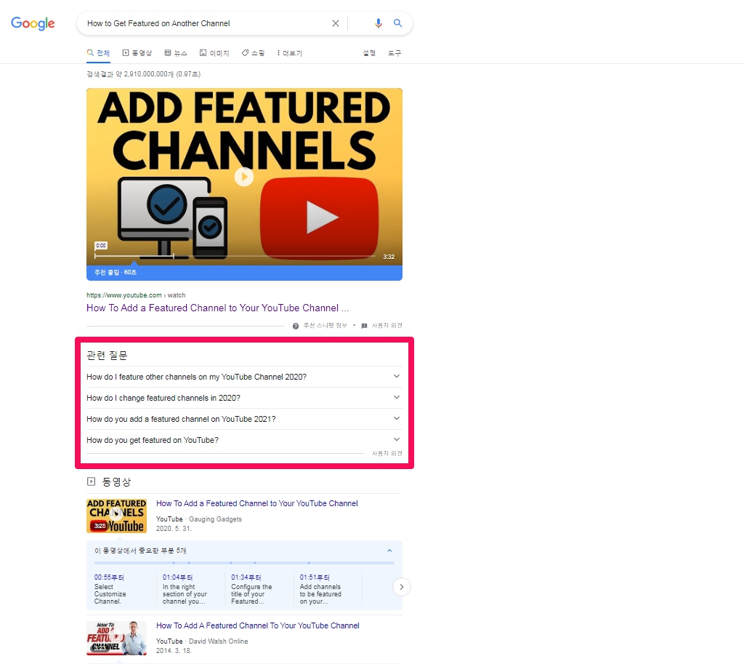Click 사용자 의견 below related questions

click(x=387, y=454)
